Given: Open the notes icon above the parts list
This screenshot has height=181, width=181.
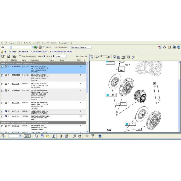Looking at the screenshot, I should pos(3,56).
